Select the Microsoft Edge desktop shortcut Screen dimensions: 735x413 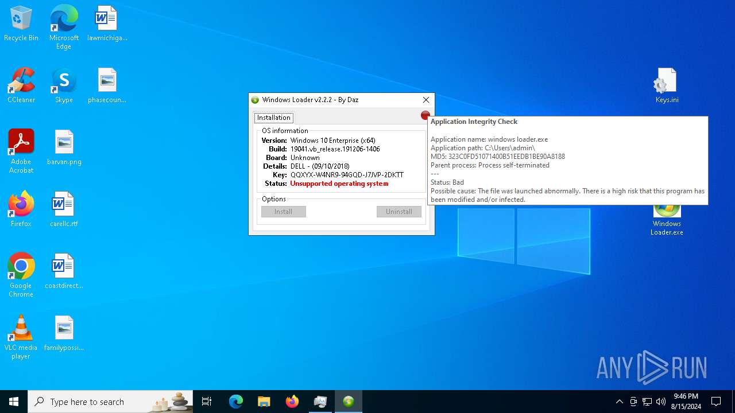(x=64, y=27)
